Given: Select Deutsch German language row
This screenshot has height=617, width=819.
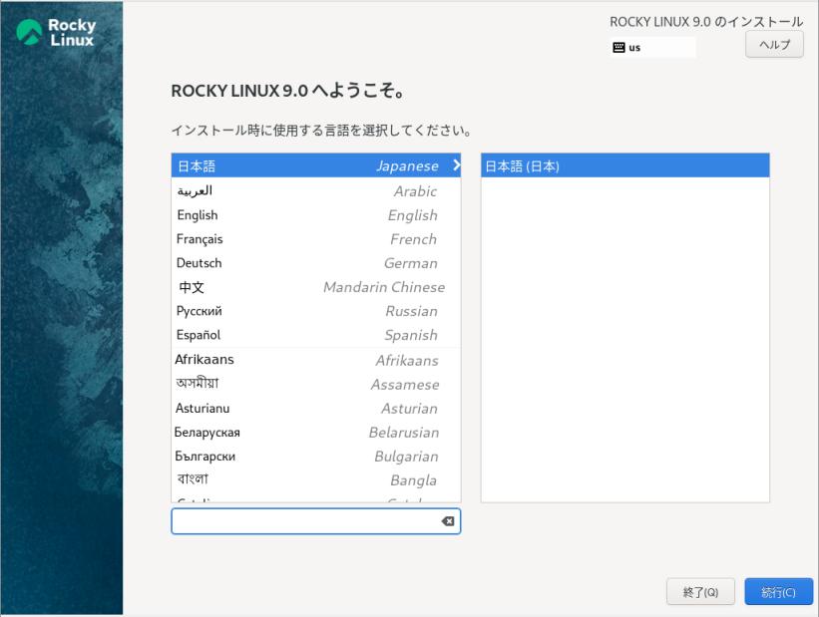Looking at the screenshot, I should click(315, 263).
